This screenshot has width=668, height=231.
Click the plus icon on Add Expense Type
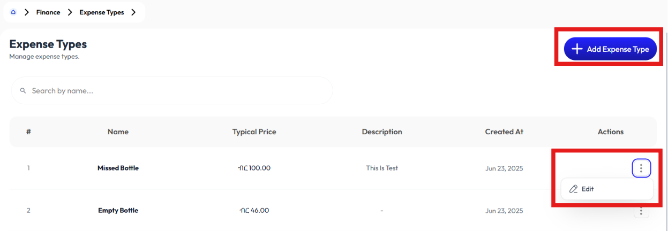pos(577,49)
